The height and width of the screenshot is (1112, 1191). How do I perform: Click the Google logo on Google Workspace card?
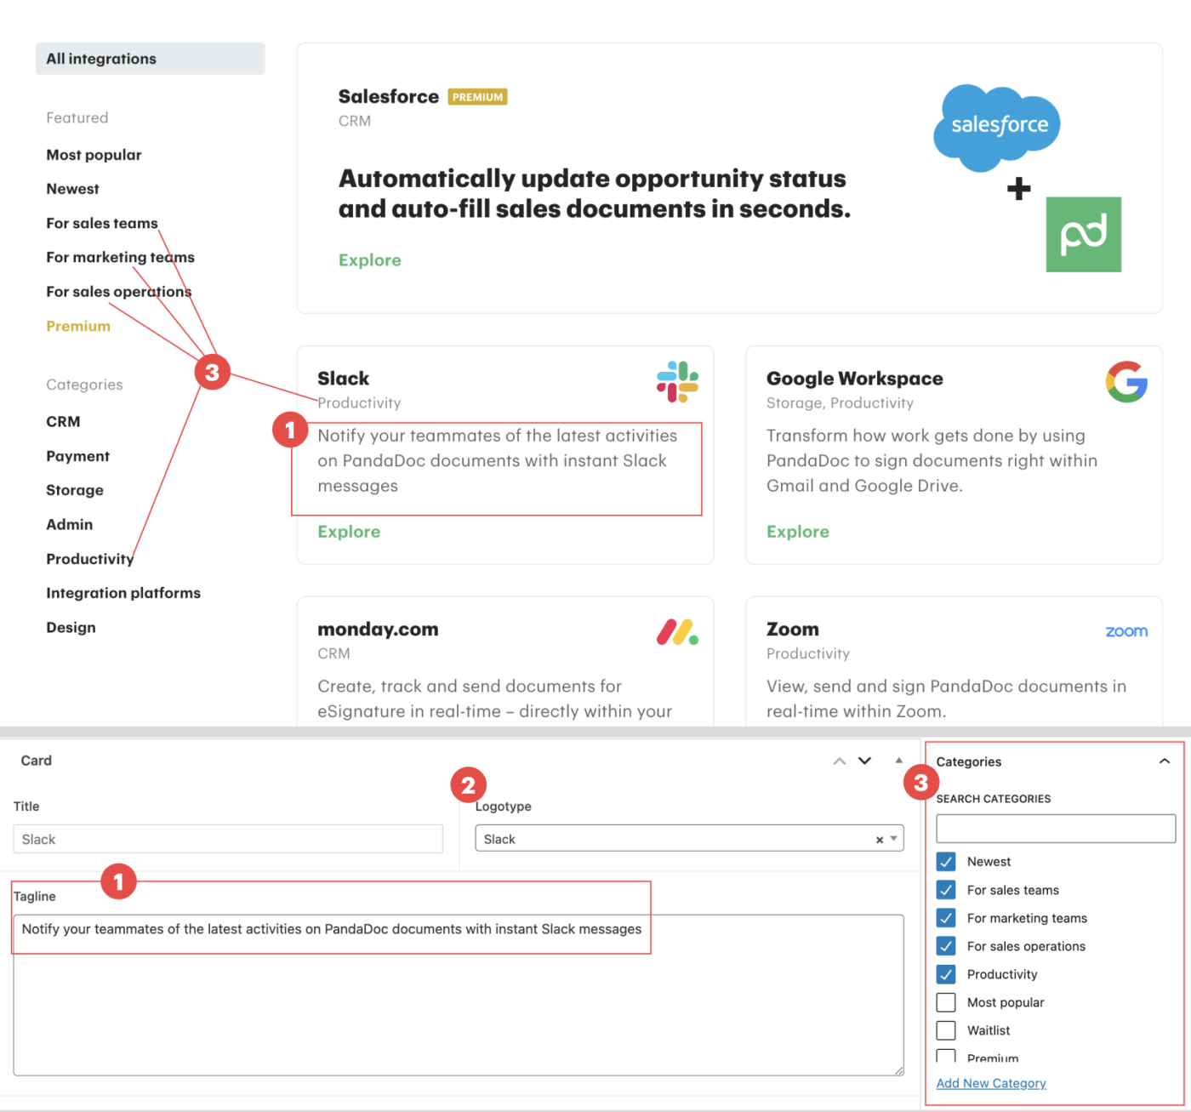1126,382
